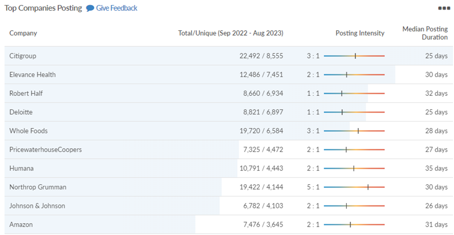This screenshot has height=235, width=454.
Task: Click the Robert Half company name
Action: pos(26,93)
